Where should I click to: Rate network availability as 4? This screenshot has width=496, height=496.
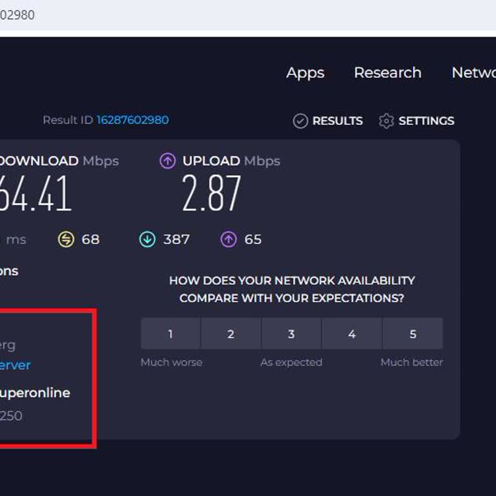pyautogui.click(x=352, y=334)
